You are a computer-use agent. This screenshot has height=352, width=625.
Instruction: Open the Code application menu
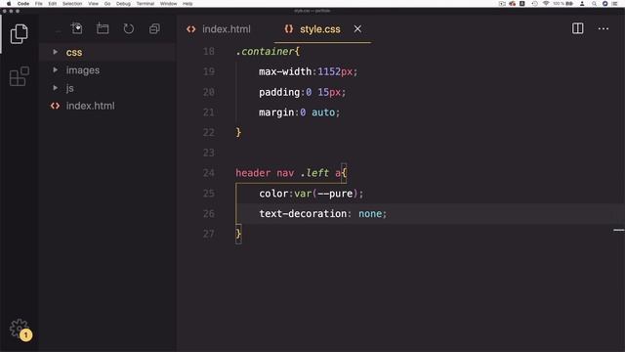coord(23,4)
